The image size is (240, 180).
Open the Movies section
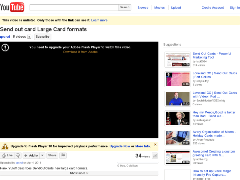click(x=159, y=8)
